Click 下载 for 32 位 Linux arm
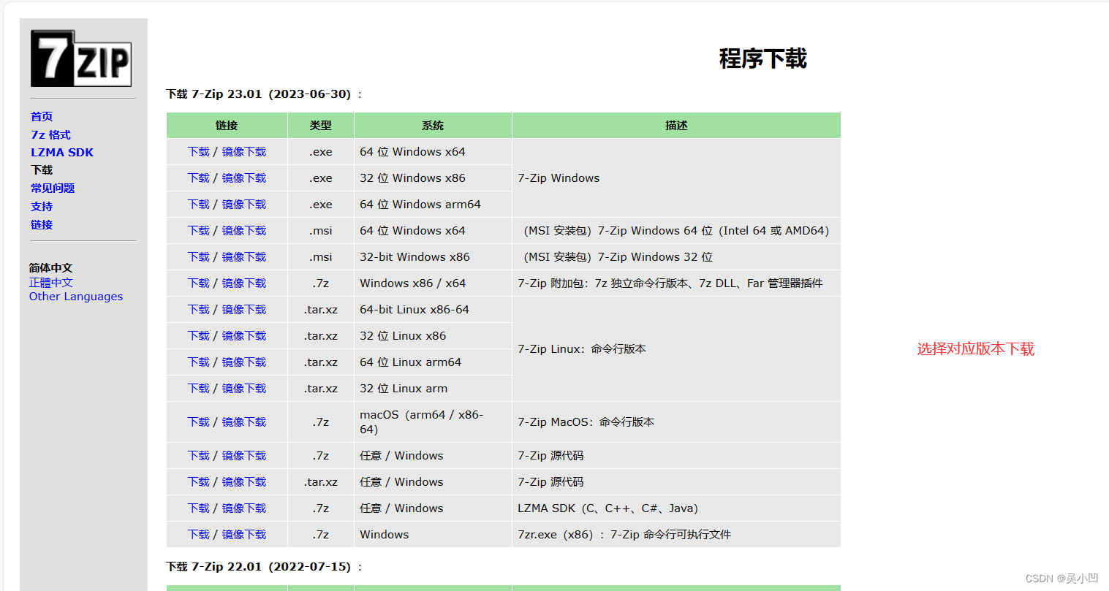 pyautogui.click(x=198, y=388)
